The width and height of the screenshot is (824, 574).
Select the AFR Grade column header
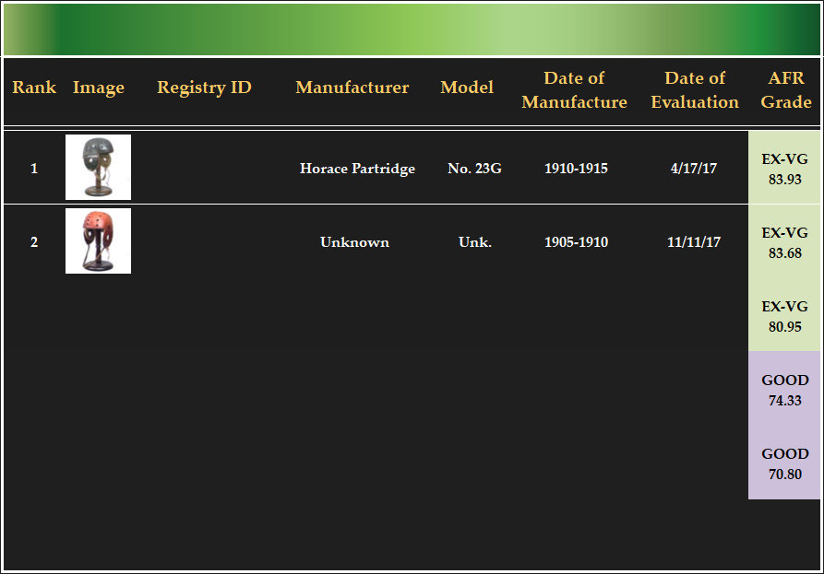[786, 90]
